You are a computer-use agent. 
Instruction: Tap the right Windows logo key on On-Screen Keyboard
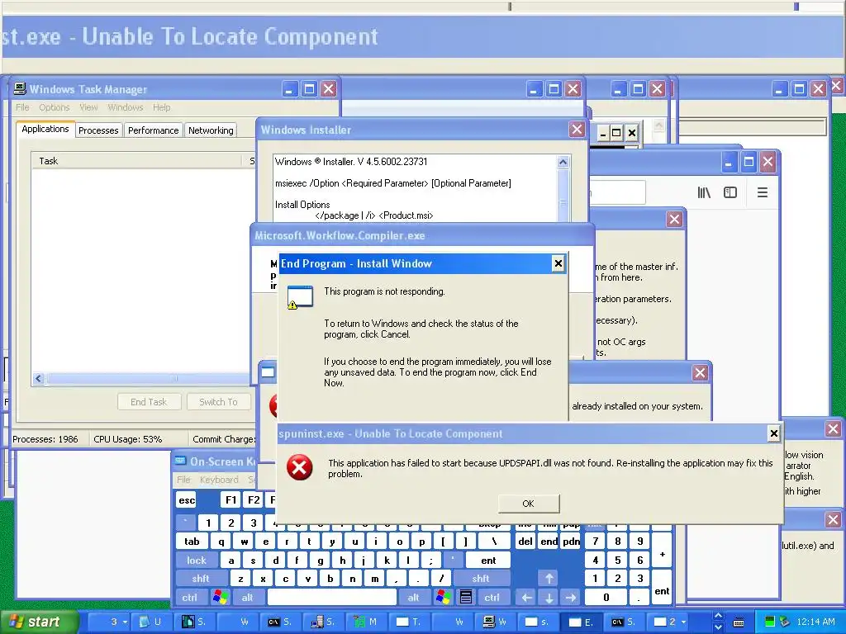[444, 598]
